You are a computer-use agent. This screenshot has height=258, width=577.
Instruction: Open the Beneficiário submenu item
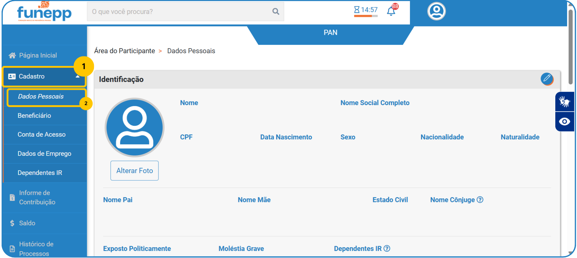[x=35, y=116]
